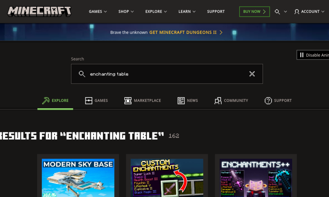Screen dimensions: 329x197
Task: Expand the chevron next to header search
Action: pos(285,12)
